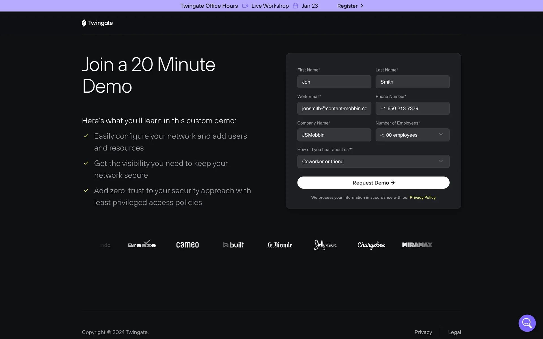Click the calendar icon beside Jan 23
The width and height of the screenshot is (543, 339).
(295, 6)
